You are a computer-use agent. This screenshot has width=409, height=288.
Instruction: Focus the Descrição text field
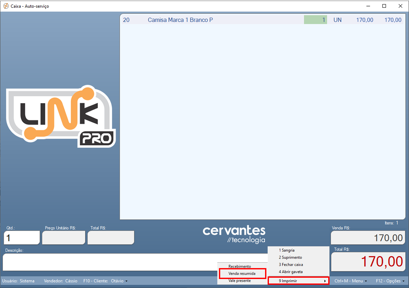109,262
